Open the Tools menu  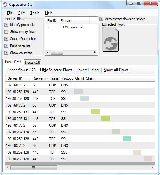(35, 13)
